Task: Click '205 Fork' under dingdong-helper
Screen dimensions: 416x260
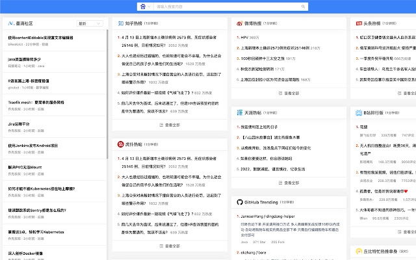Action: 278,242
